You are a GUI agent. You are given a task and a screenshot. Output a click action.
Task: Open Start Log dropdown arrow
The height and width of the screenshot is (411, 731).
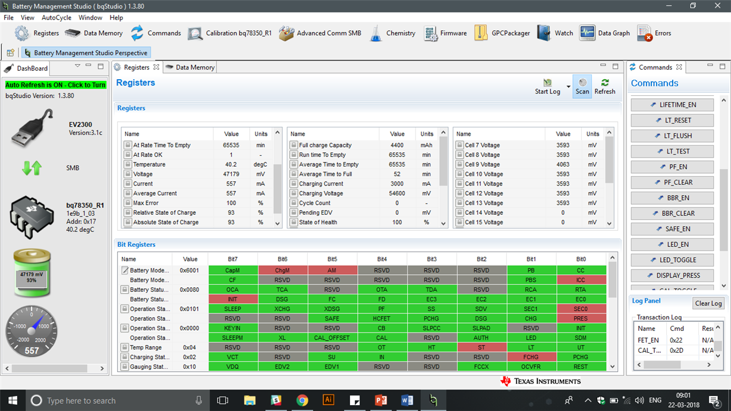coord(568,87)
